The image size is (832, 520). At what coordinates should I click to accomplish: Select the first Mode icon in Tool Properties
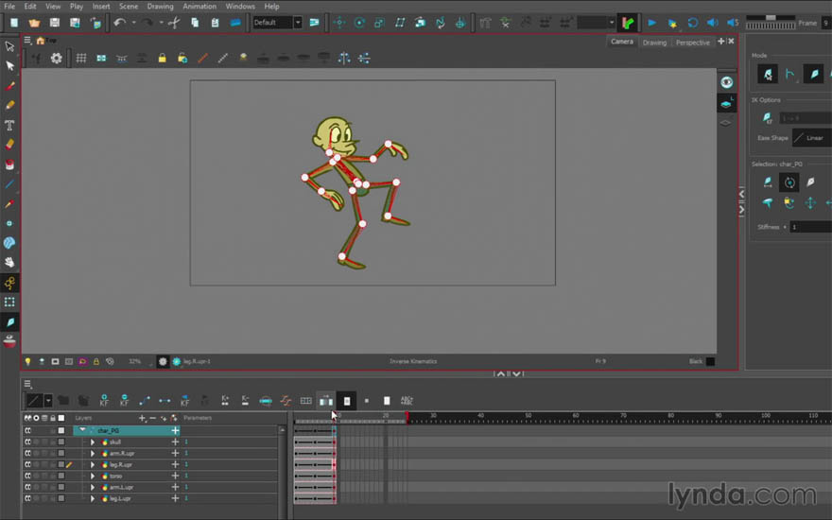coord(768,75)
